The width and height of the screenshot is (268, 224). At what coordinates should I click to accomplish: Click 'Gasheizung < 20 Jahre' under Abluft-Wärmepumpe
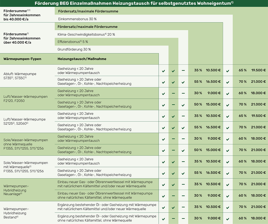pyautogui.click(x=75, y=69)
